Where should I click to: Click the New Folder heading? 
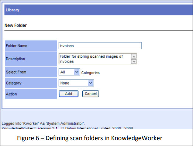(x=15, y=25)
